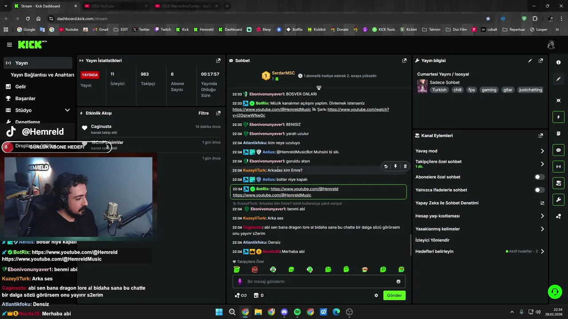Screen dimensions: 568x319
Task: Click the broadcast signal icon in right sidebar
Action: tap(558, 167)
